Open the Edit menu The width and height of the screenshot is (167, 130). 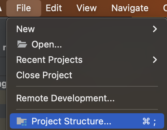coord(54,8)
